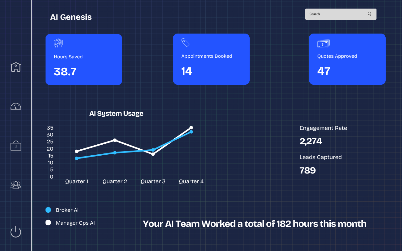Click the hands-holding-box icon on the Hours Saved card
402x251 pixels.
click(x=58, y=43)
